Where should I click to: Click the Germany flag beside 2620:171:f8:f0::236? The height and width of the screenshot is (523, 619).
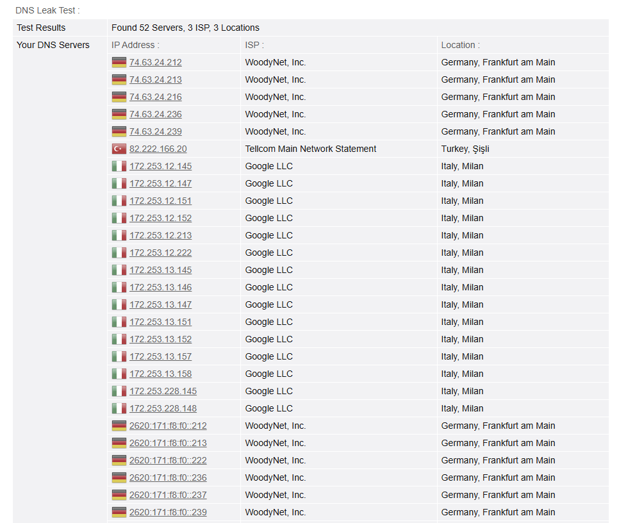(x=119, y=478)
